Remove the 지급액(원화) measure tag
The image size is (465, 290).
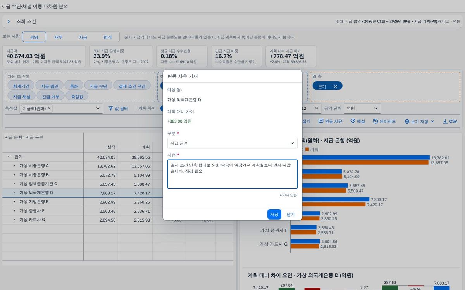(49, 109)
